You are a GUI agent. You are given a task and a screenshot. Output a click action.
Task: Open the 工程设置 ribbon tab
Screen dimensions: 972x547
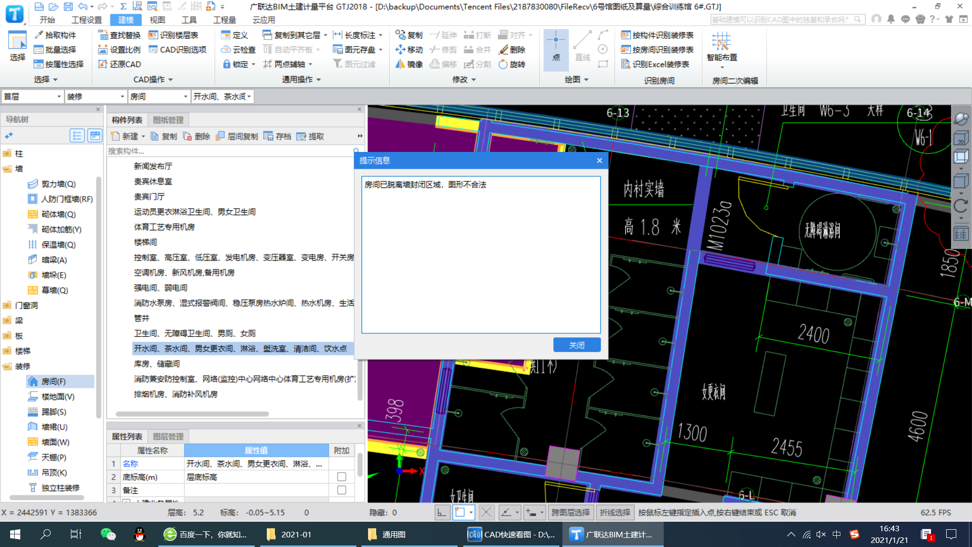click(x=87, y=20)
